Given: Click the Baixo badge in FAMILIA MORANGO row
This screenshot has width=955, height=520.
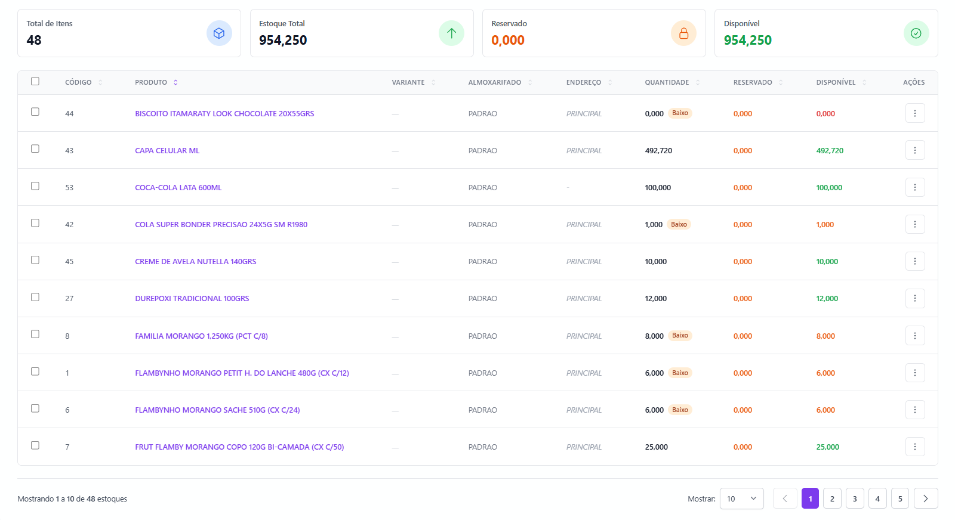Looking at the screenshot, I should [x=680, y=335].
